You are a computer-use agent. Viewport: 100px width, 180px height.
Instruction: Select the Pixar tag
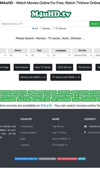(47, 96)
